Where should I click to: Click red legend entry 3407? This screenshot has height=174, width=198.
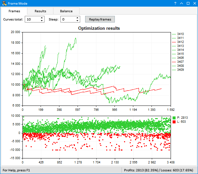(178, 62)
